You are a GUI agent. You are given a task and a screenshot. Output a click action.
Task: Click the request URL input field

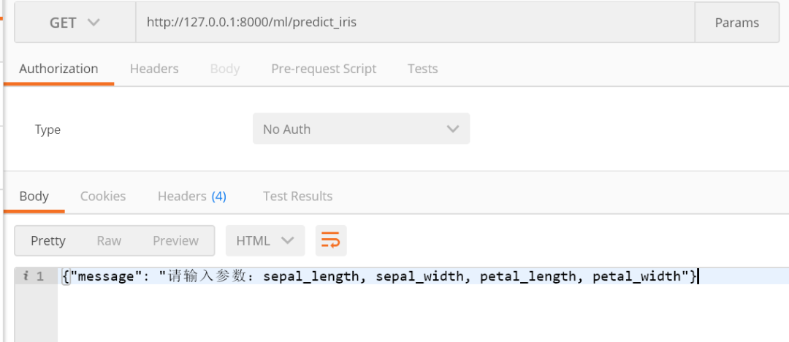tap(415, 23)
